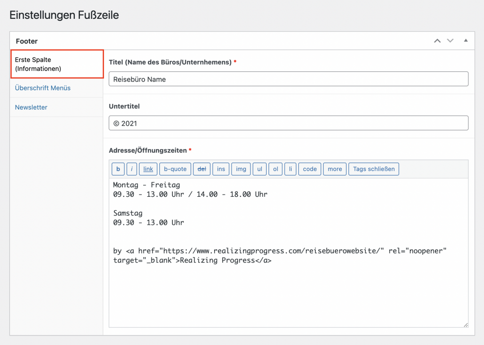The height and width of the screenshot is (345, 484).
Task: Click the 'Tags schließen' button
Action: (x=373, y=169)
